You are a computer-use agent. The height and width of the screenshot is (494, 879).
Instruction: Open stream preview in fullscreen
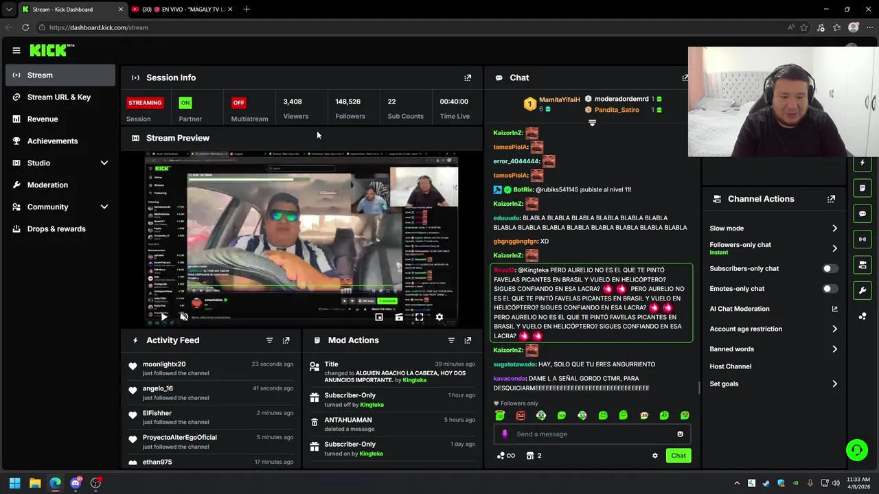[x=419, y=317]
